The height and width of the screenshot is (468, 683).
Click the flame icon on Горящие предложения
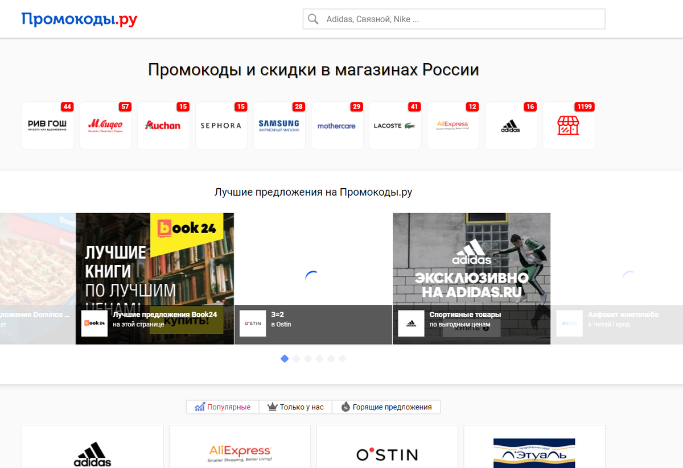point(345,407)
